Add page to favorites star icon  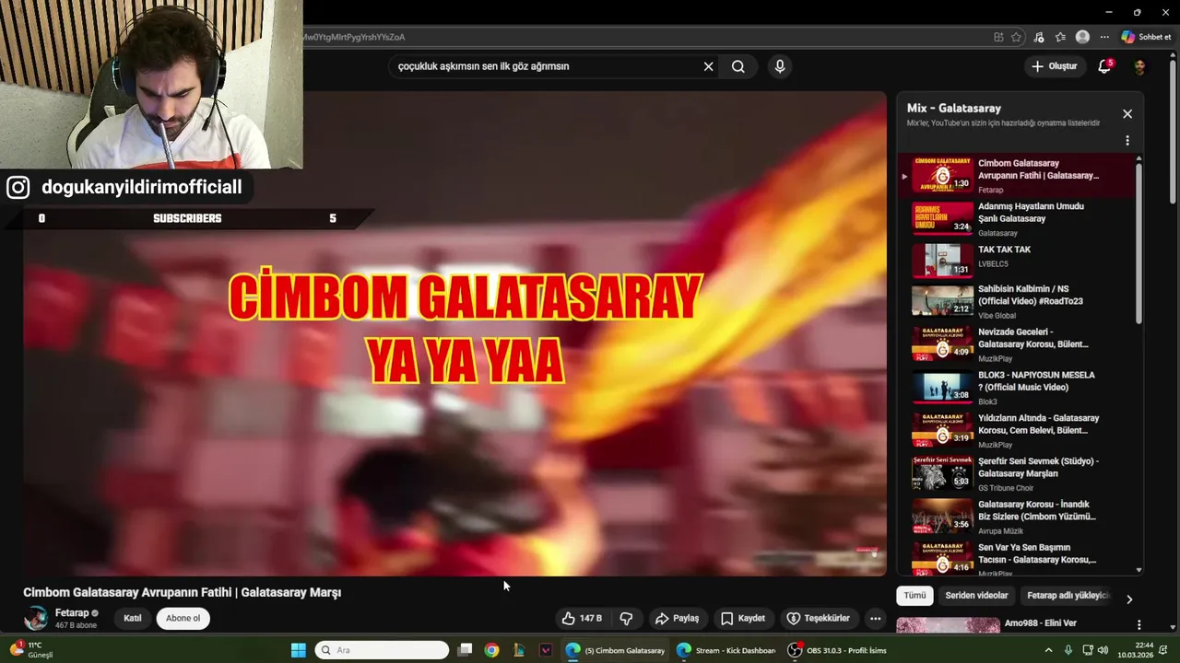[1016, 37]
